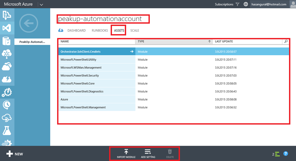Open the cloud with sun sidebar icon
Image resolution: width=296 pixels, height=161 pixels.
pyautogui.click(x=7, y=66)
